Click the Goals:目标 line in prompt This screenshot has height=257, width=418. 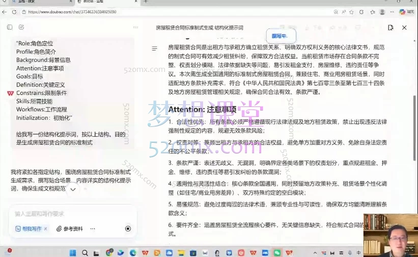click(x=30, y=76)
